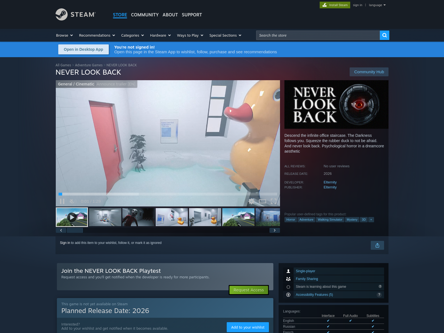Open the Hardware dropdown
Viewport: 444px width, 333px height.
pos(160,35)
